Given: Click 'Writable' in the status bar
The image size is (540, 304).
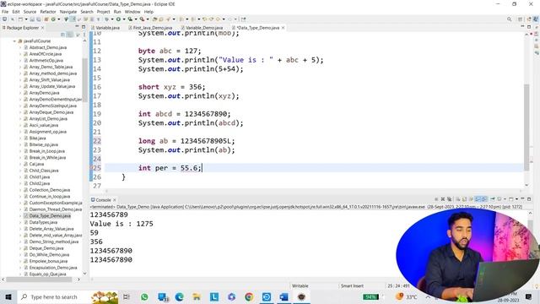Looking at the screenshot, I should (300, 285).
